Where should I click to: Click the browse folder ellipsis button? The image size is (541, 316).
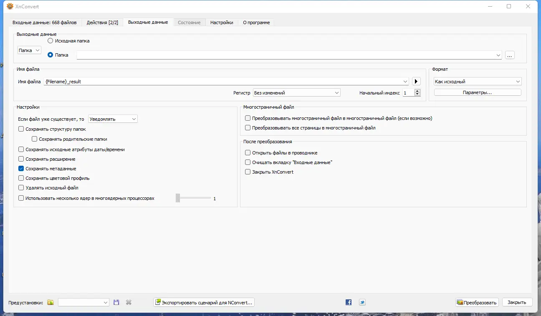tap(510, 55)
